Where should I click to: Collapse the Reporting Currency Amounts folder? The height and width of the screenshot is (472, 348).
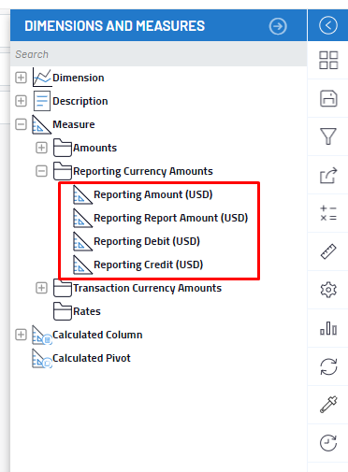[41, 171]
